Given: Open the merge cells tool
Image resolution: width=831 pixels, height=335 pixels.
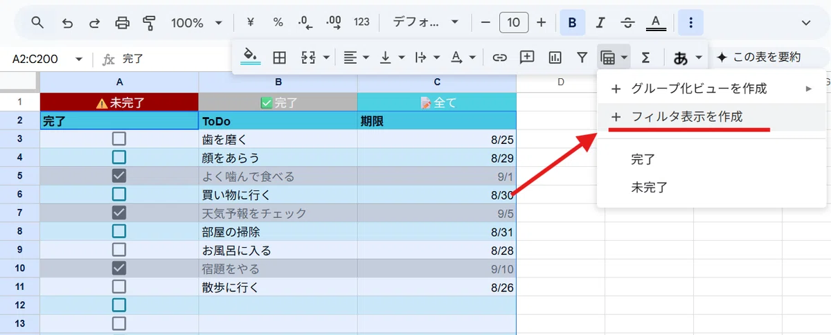Looking at the screenshot, I should (309, 57).
